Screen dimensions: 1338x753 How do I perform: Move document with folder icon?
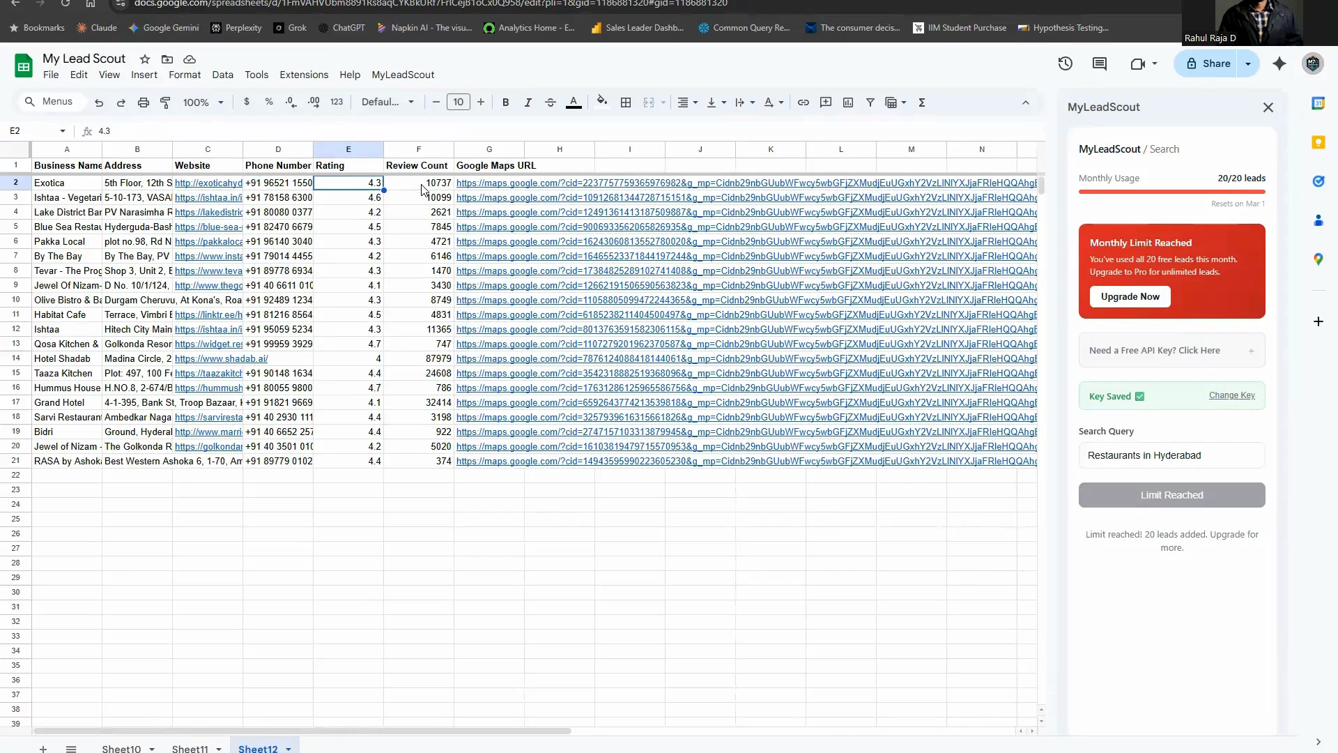(x=167, y=59)
